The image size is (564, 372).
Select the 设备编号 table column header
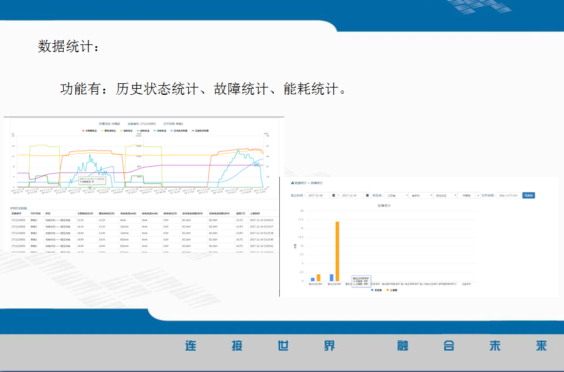click(x=16, y=213)
